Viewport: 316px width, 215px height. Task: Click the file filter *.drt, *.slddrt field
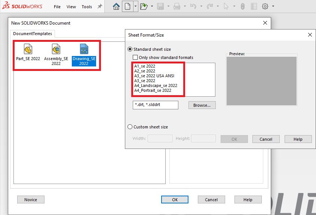156,105
